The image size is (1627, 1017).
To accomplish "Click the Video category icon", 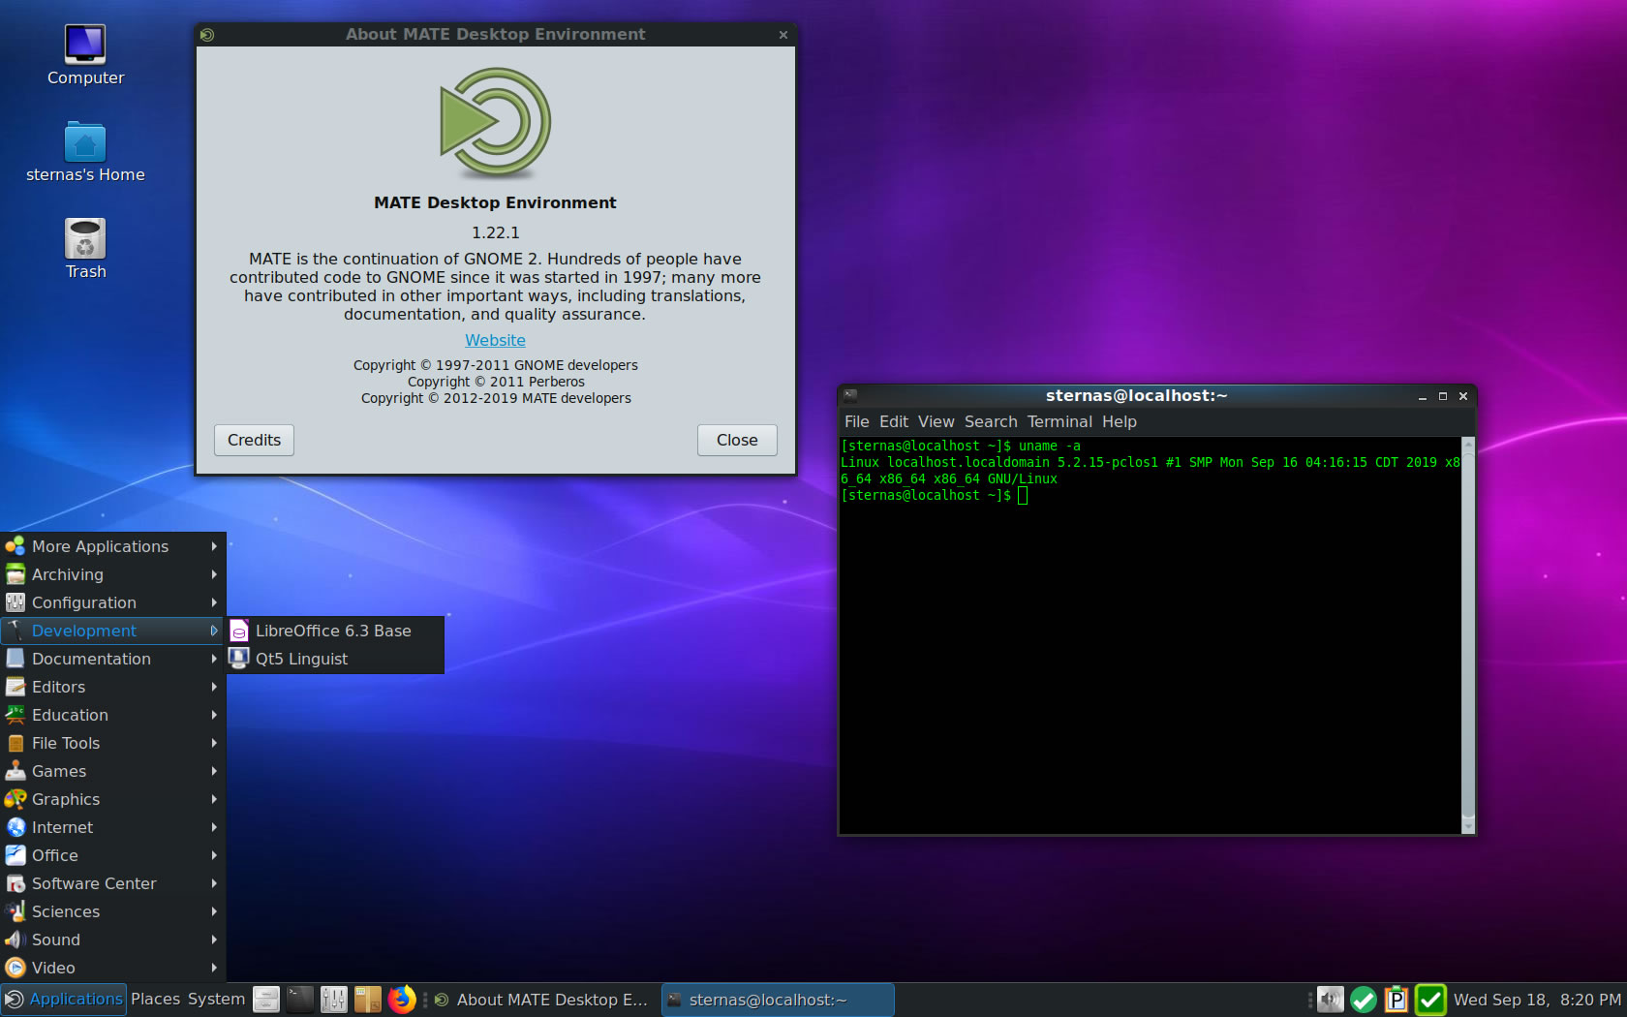I will tap(15, 968).
